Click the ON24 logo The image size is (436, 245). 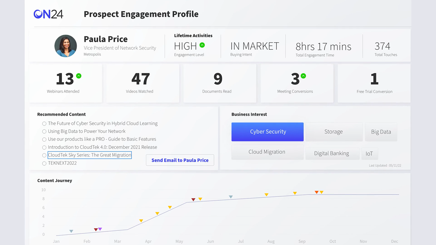(x=48, y=14)
